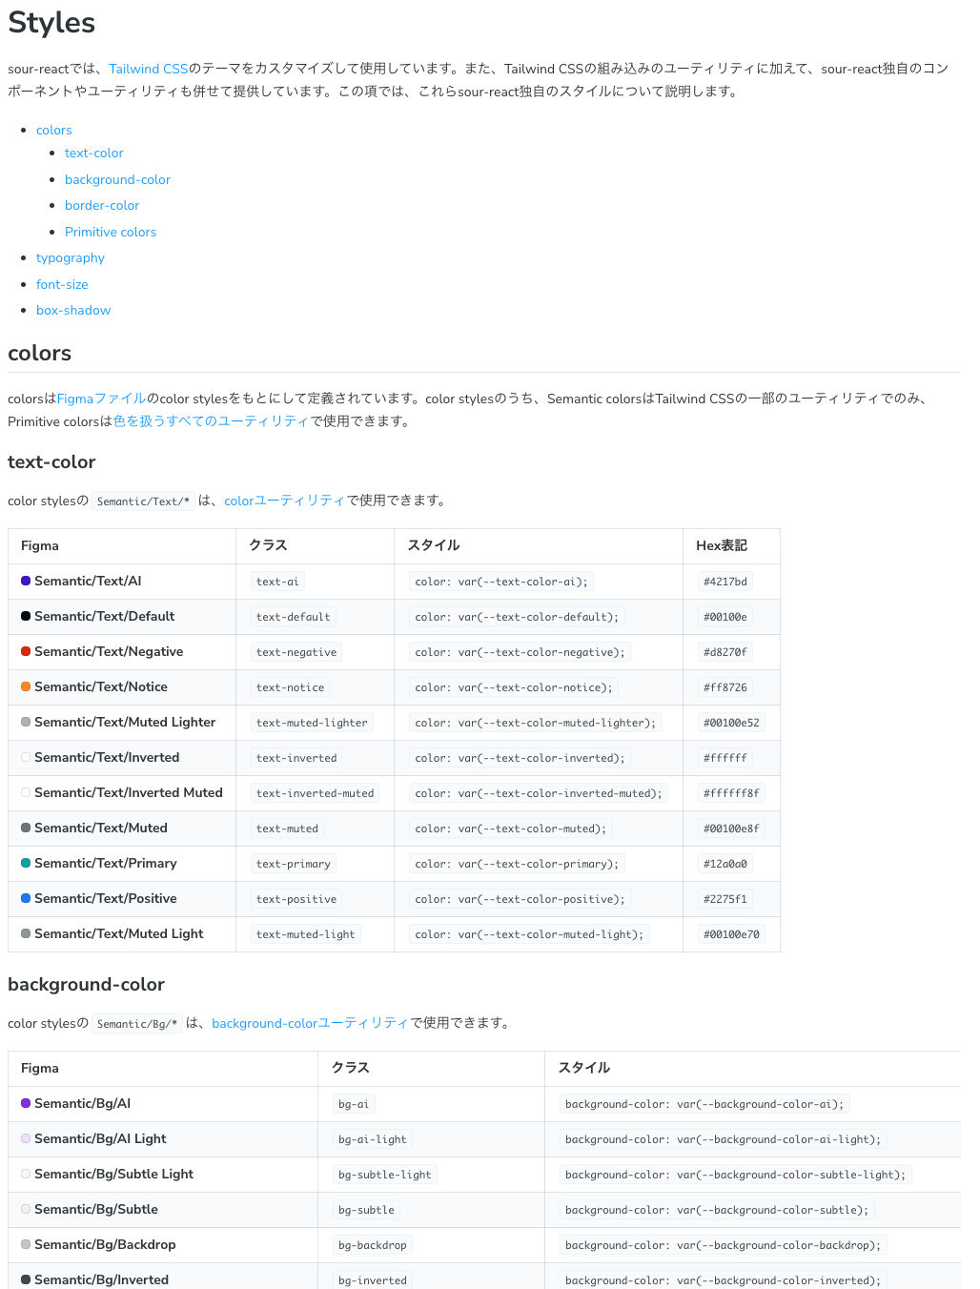This screenshot has width=980, height=1289.
Task: Click the Semantic/Text/Muted Light color dot
Action: 26,933
